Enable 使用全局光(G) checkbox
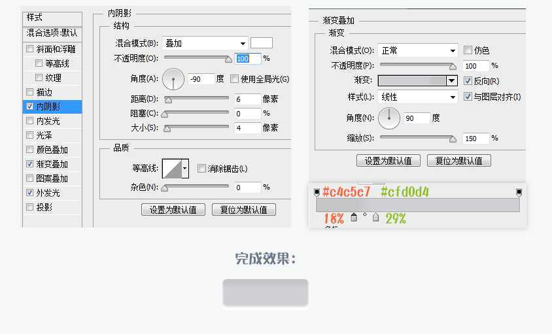Screen dimensions: 552x334 [x=235, y=79]
